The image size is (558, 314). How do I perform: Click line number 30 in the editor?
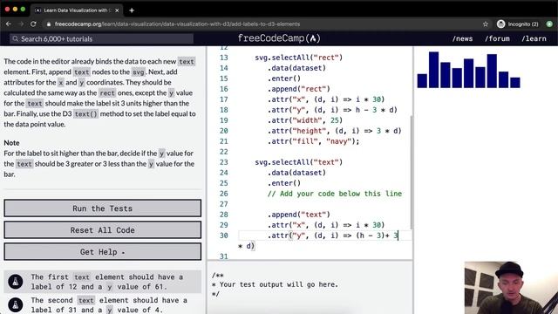(223, 235)
